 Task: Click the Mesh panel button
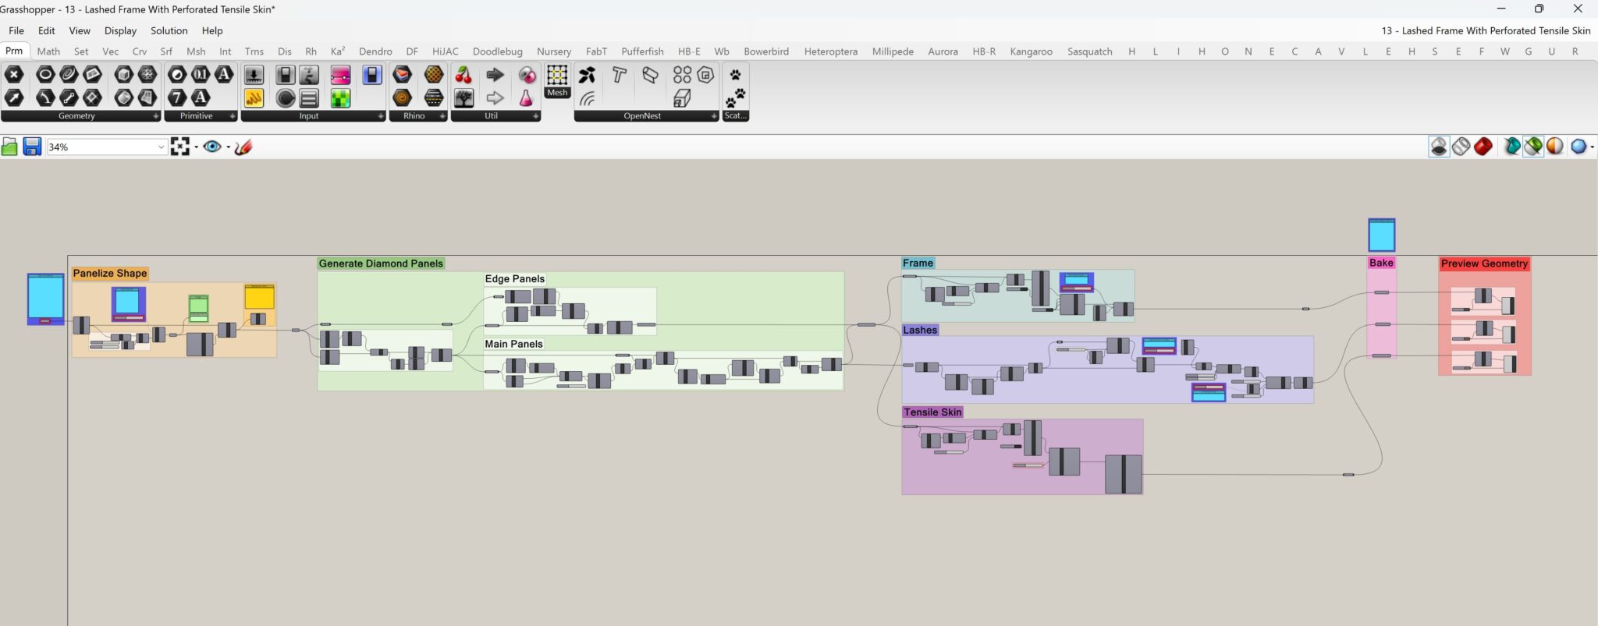click(557, 81)
